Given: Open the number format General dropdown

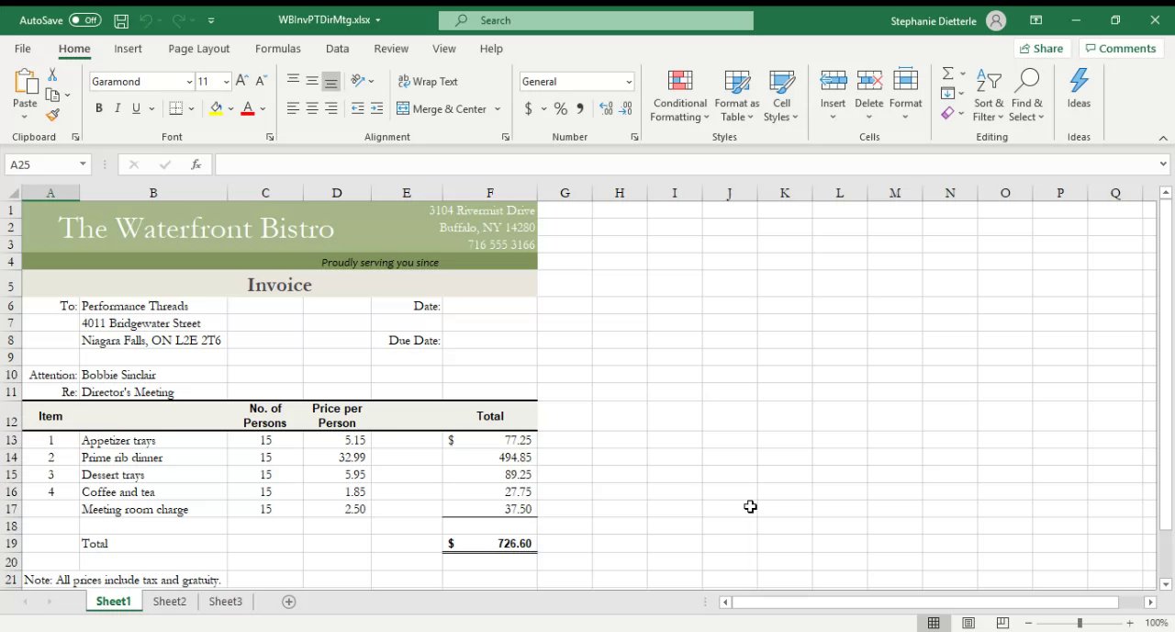Looking at the screenshot, I should pos(629,82).
